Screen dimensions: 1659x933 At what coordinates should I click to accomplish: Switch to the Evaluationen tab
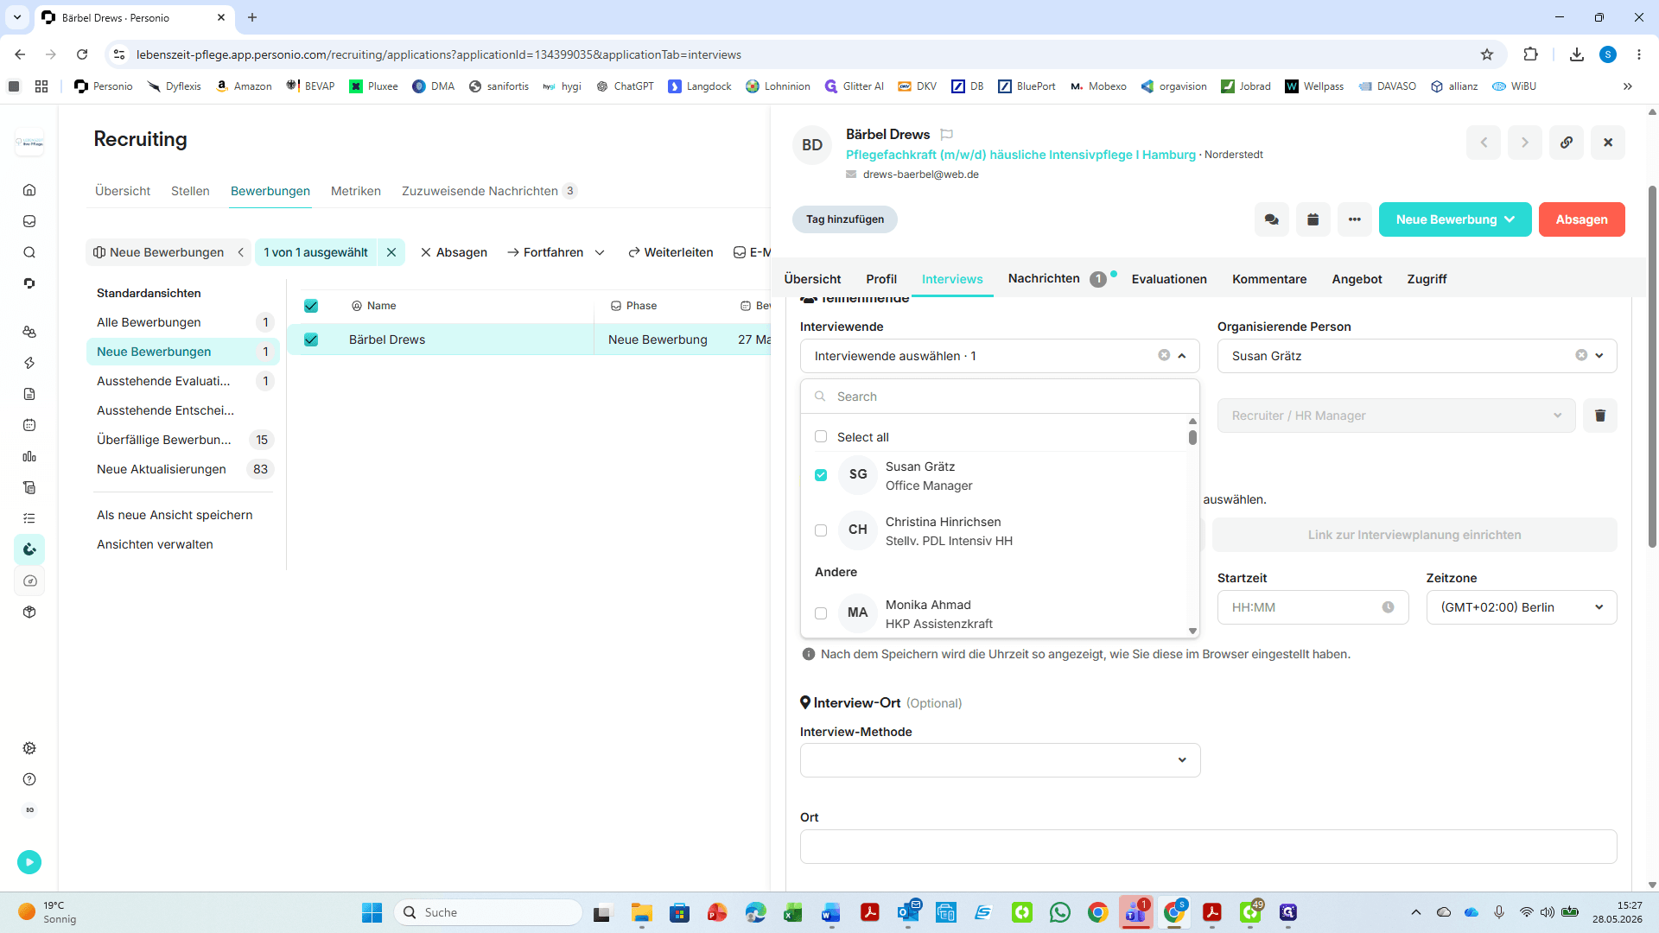[1169, 279]
